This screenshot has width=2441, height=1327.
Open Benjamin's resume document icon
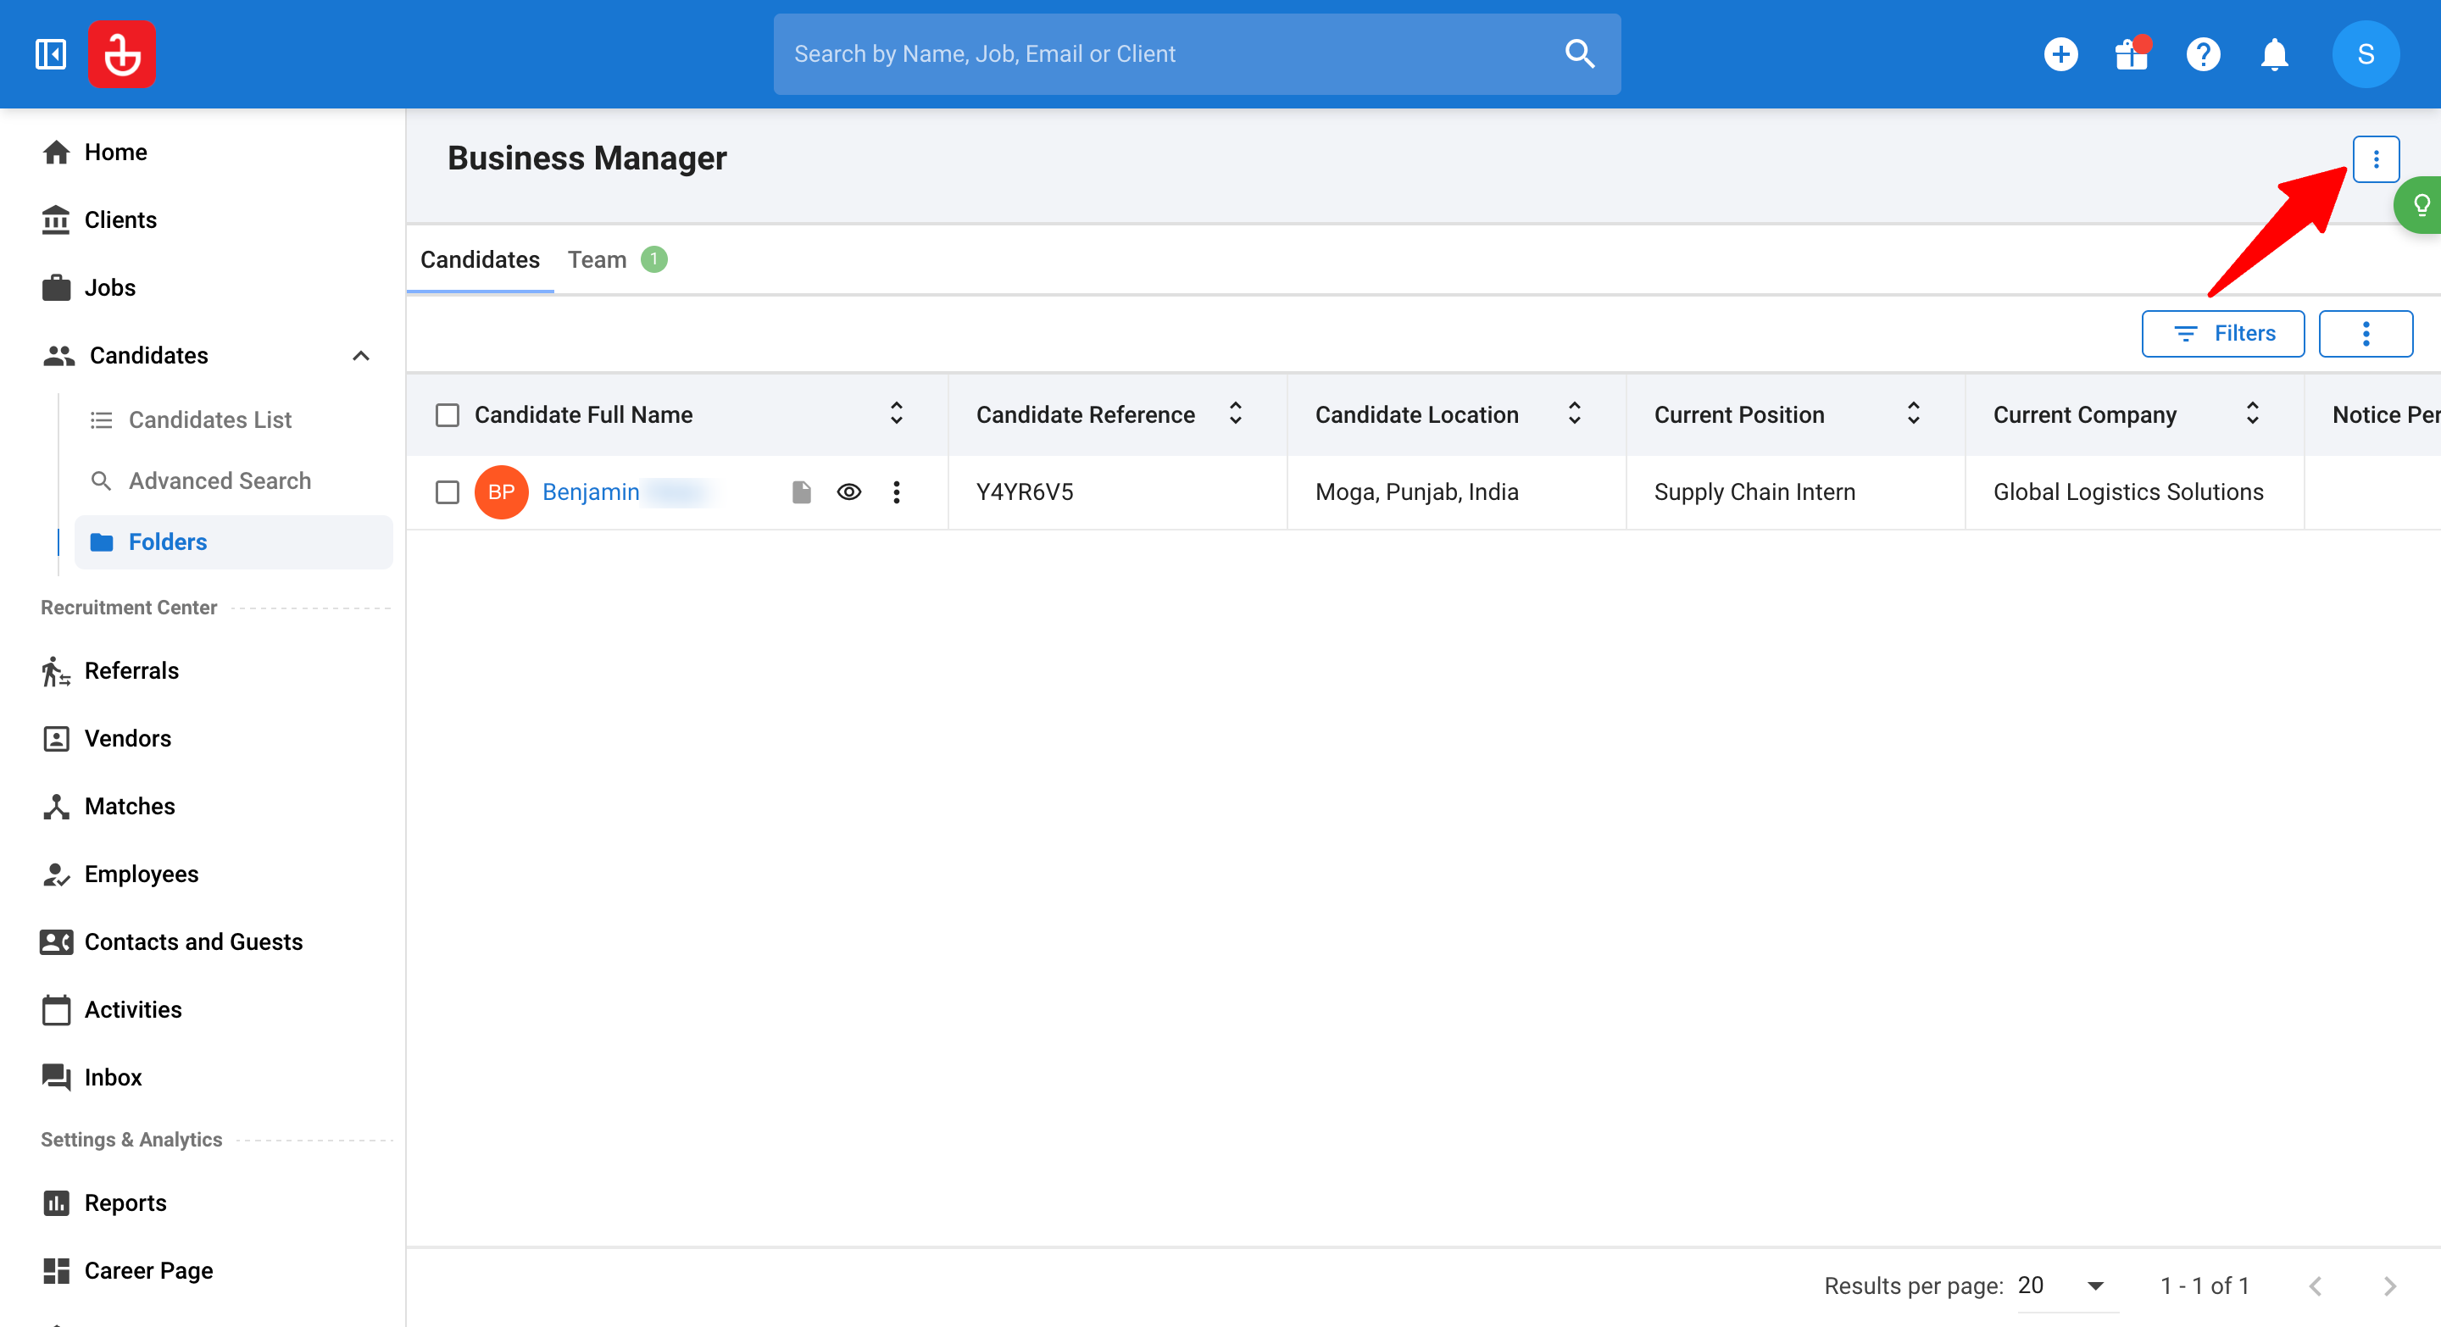(802, 491)
